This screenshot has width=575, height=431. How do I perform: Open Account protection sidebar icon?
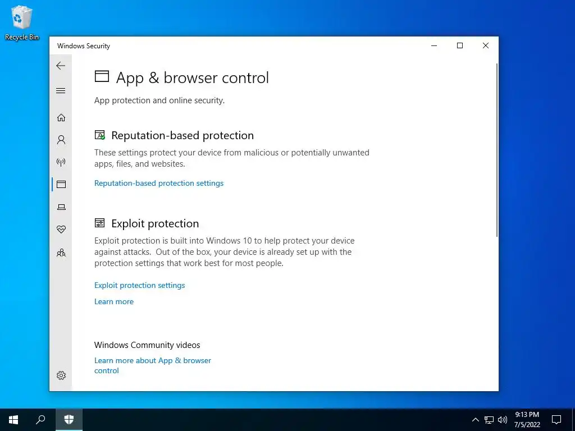click(61, 140)
